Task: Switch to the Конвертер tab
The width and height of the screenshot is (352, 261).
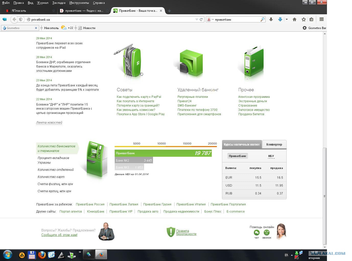Action: pyautogui.click(x=274, y=144)
